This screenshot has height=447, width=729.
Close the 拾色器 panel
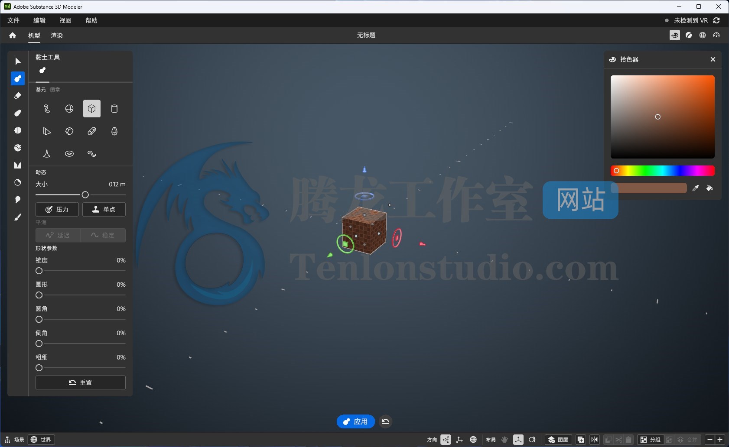pos(713,59)
